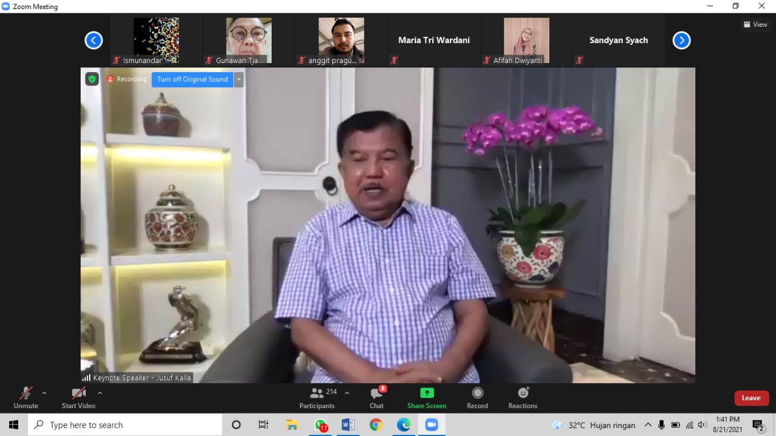This screenshot has height=436, width=776.
Task: Open the View layout menu
Action: [x=755, y=24]
